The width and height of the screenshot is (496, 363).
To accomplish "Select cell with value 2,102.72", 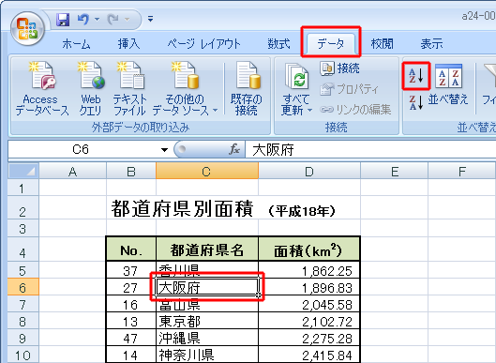I will click(x=309, y=321).
